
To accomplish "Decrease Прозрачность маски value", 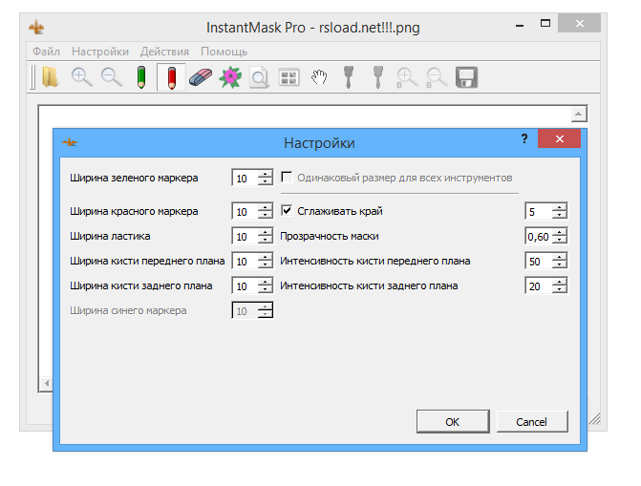I will (x=559, y=240).
